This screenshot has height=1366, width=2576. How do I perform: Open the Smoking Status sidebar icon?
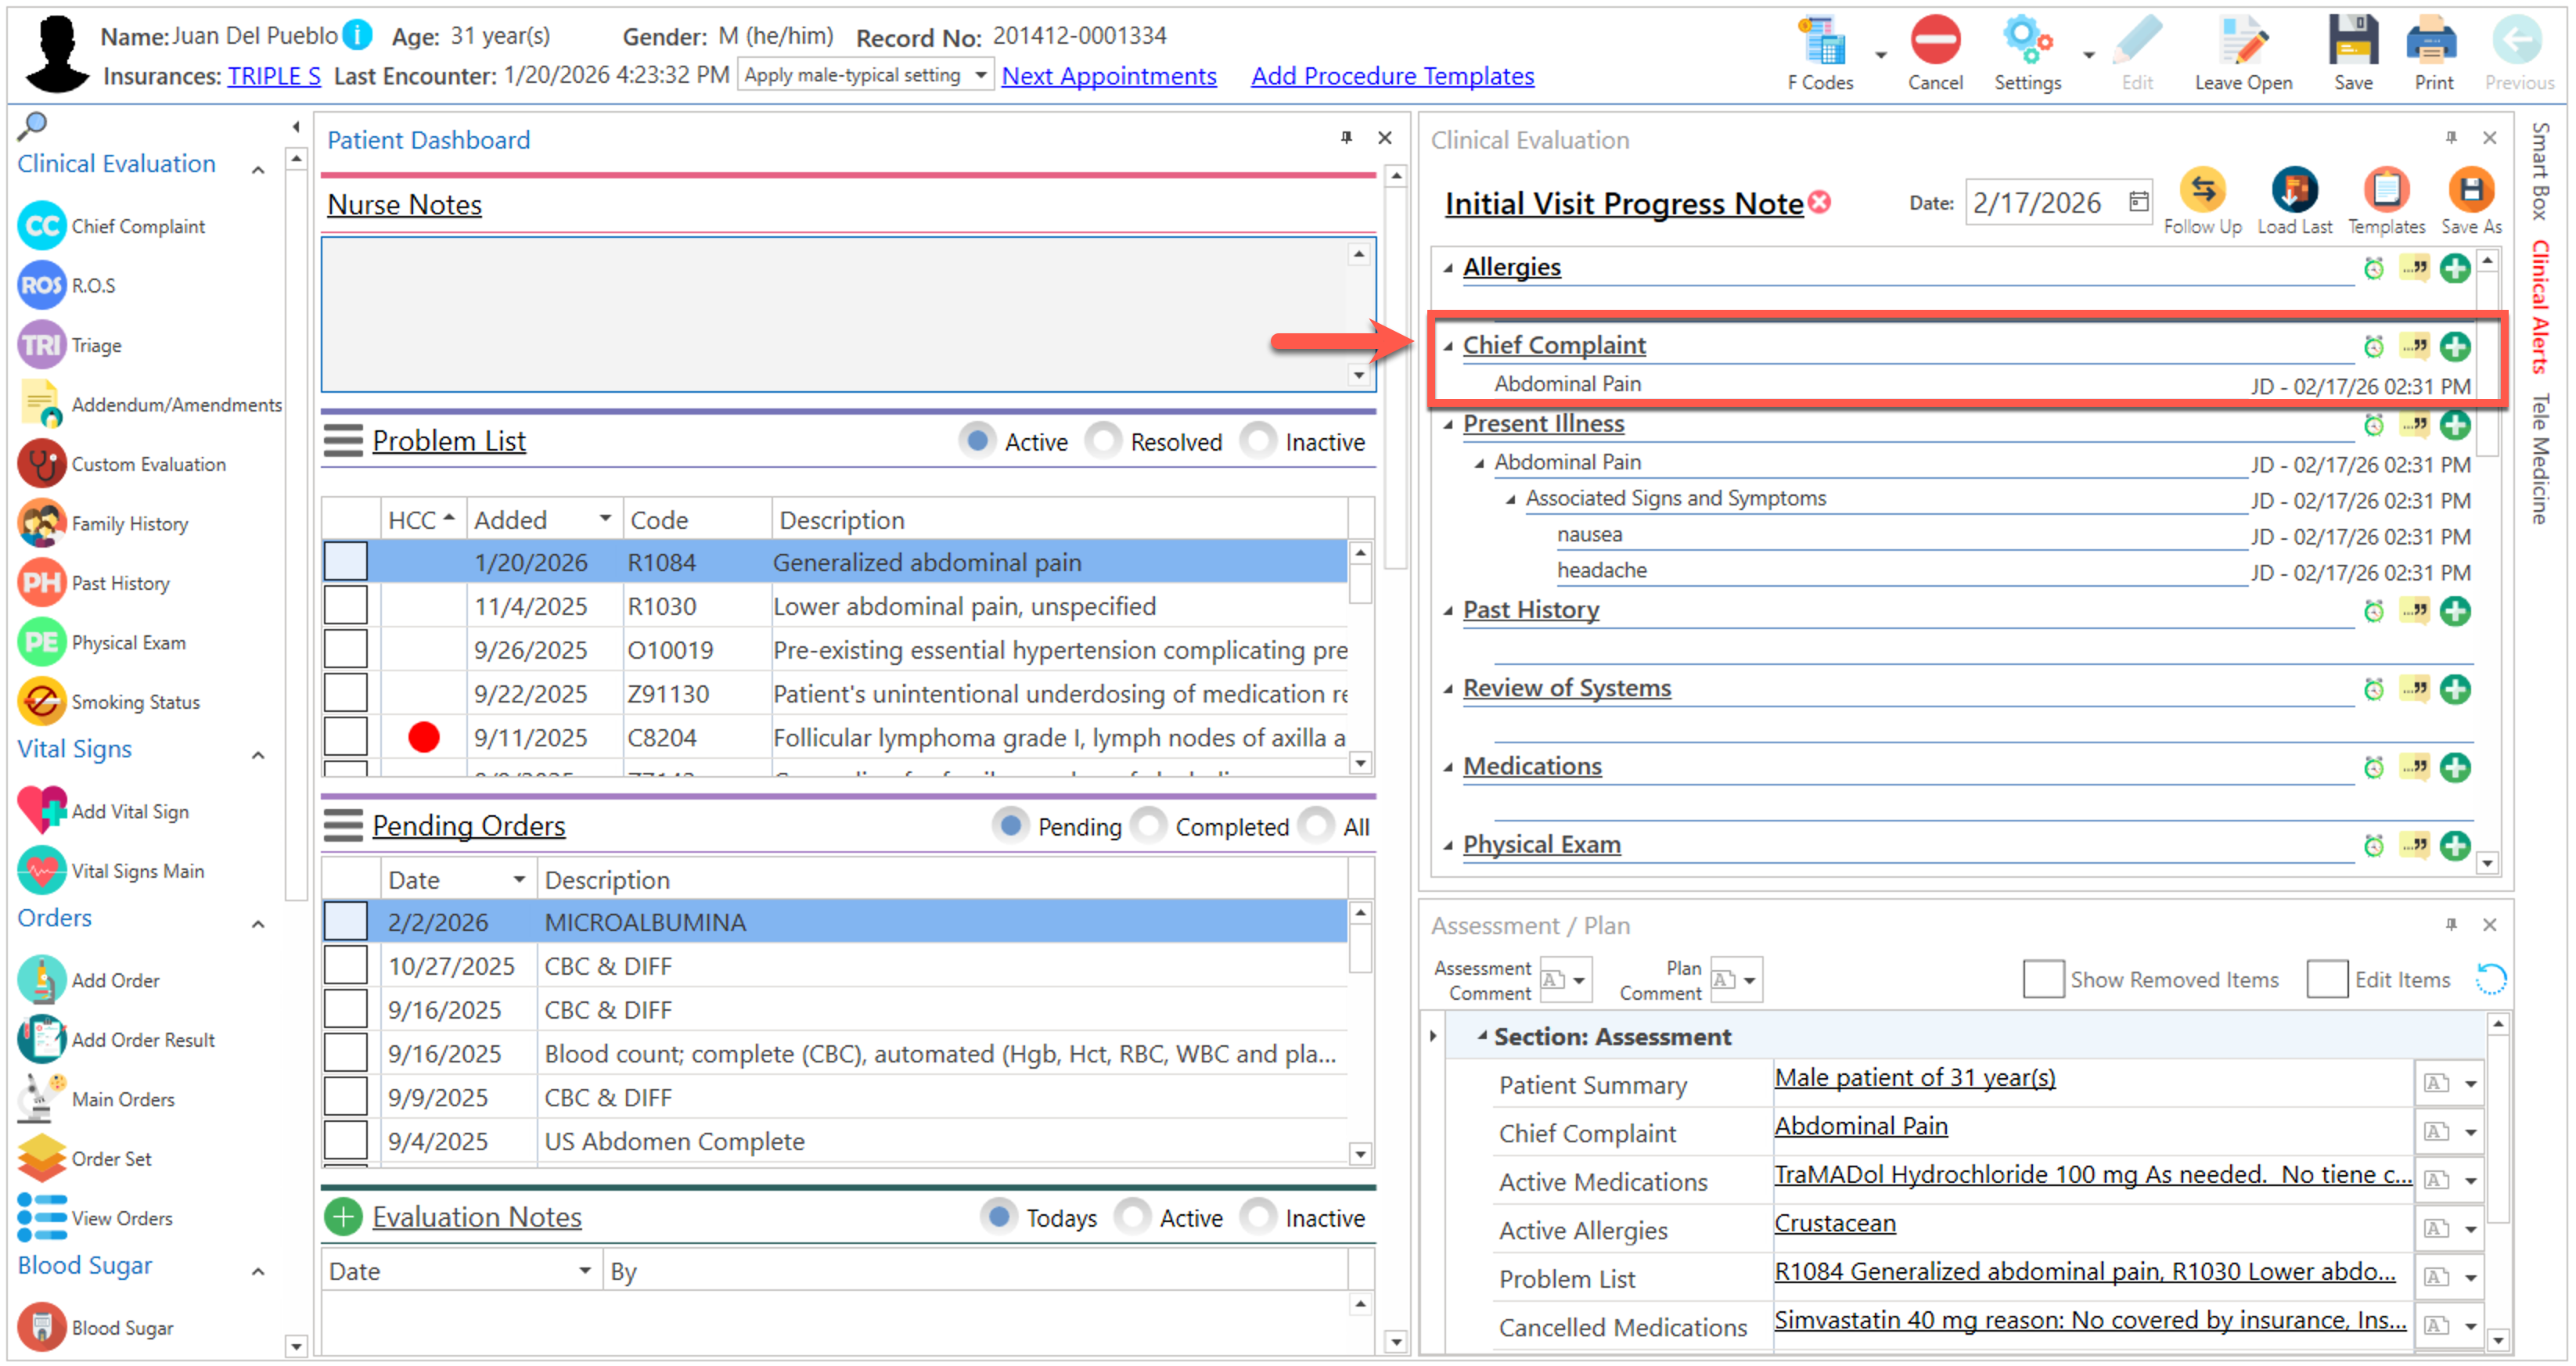pyautogui.click(x=42, y=702)
